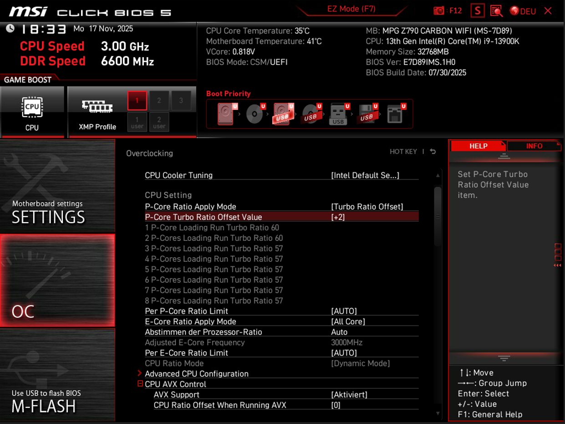
Task: Click the clock icon beside the time
Action: [x=10, y=29]
